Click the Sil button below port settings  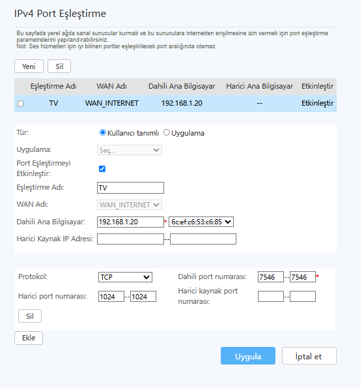pyautogui.click(x=30, y=316)
